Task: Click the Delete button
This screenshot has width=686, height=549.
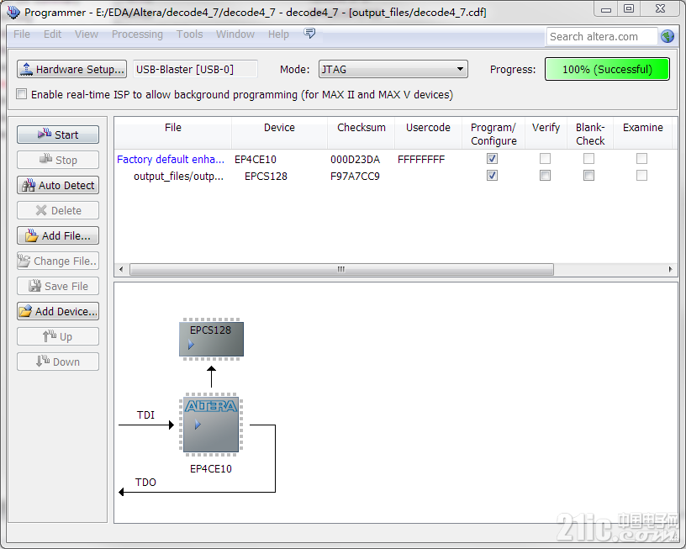Action: click(58, 210)
